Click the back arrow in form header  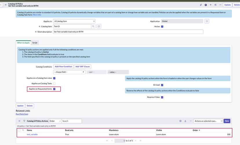[1, 5]
